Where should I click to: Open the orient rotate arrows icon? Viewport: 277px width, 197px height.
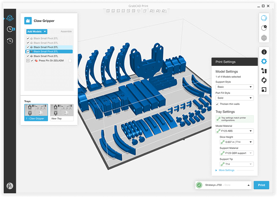pyautogui.click(x=264, y=80)
